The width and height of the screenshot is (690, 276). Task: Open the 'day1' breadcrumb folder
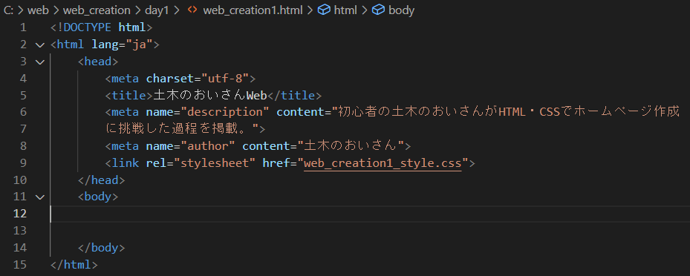coord(157,10)
